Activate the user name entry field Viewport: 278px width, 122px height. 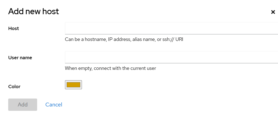[171, 57]
